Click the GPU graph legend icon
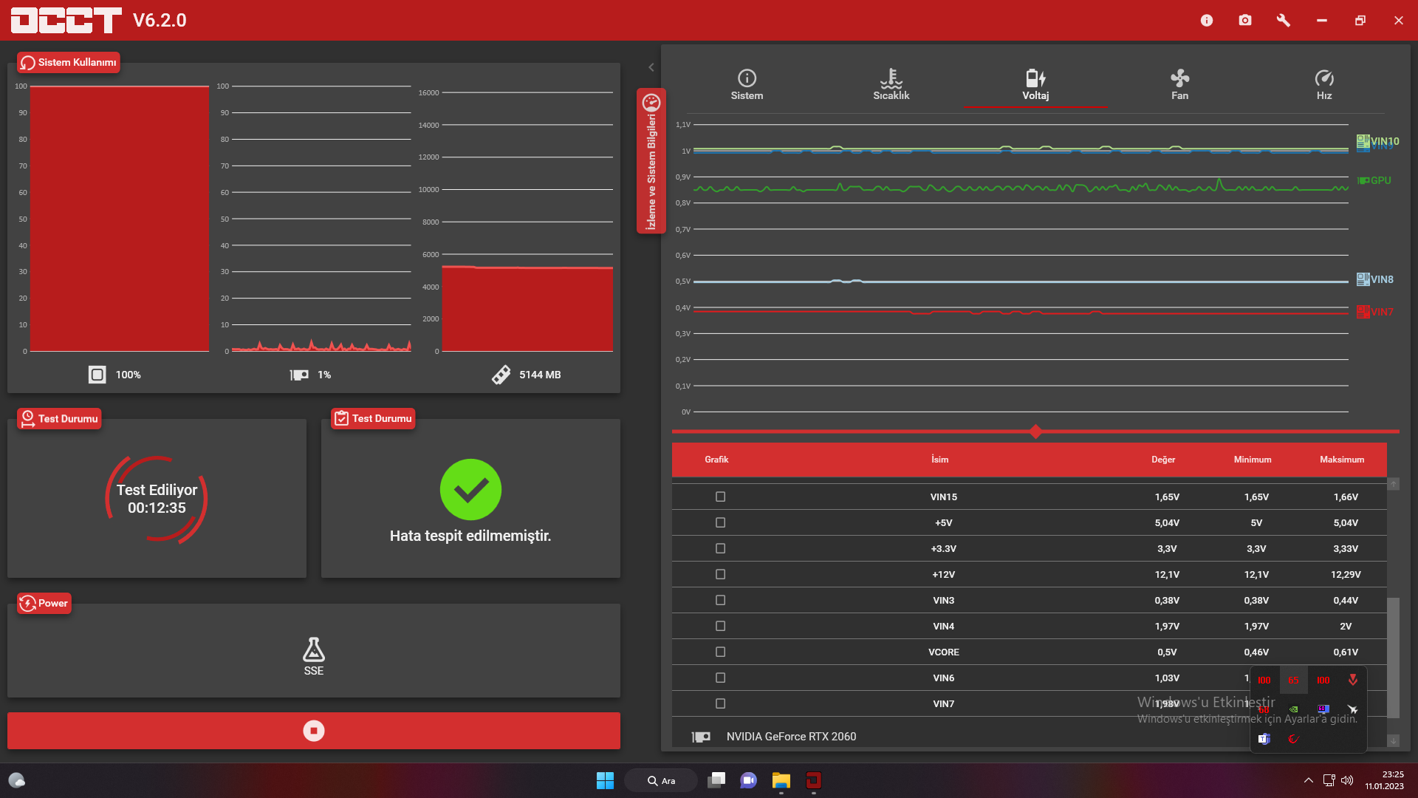Image resolution: width=1418 pixels, height=798 pixels. tap(1363, 180)
